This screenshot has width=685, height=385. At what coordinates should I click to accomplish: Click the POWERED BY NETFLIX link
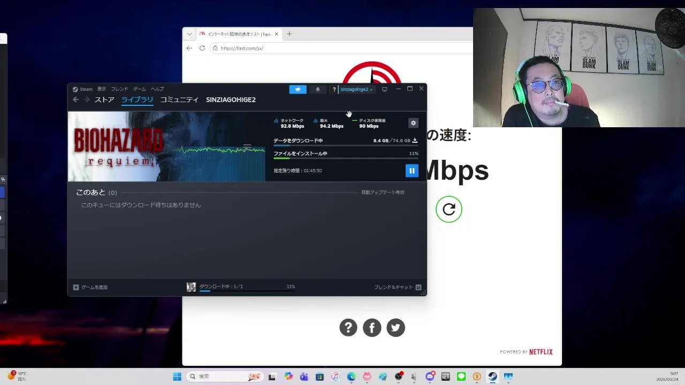526,352
